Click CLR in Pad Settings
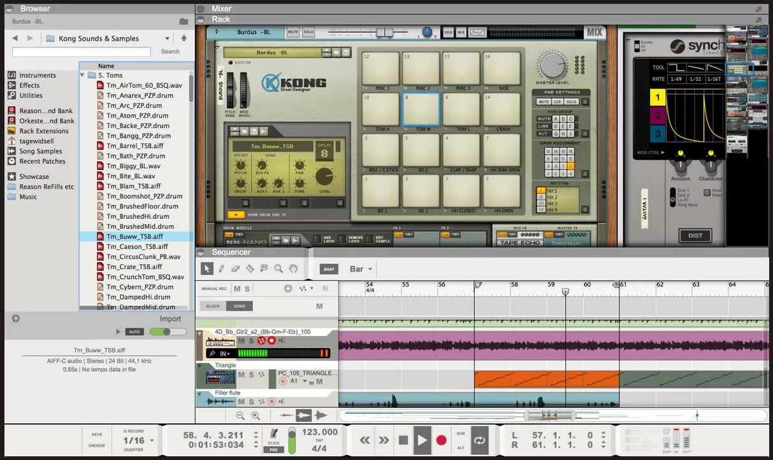 point(557,102)
